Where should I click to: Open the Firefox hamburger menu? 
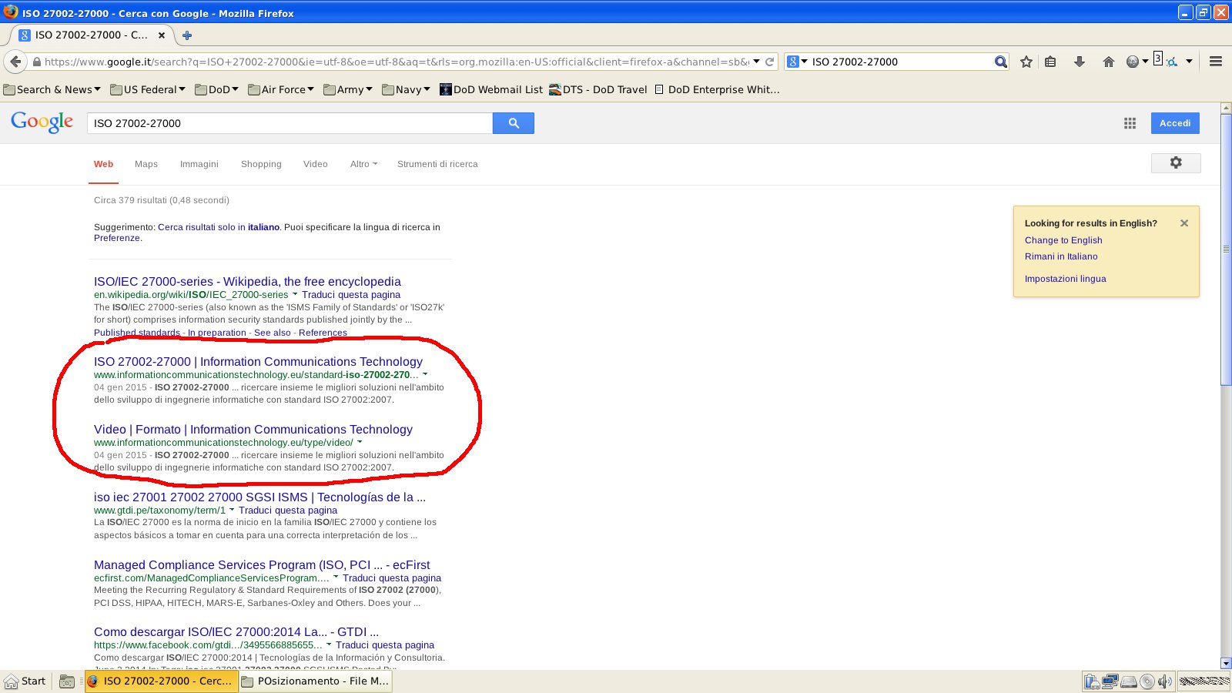pyautogui.click(x=1216, y=62)
